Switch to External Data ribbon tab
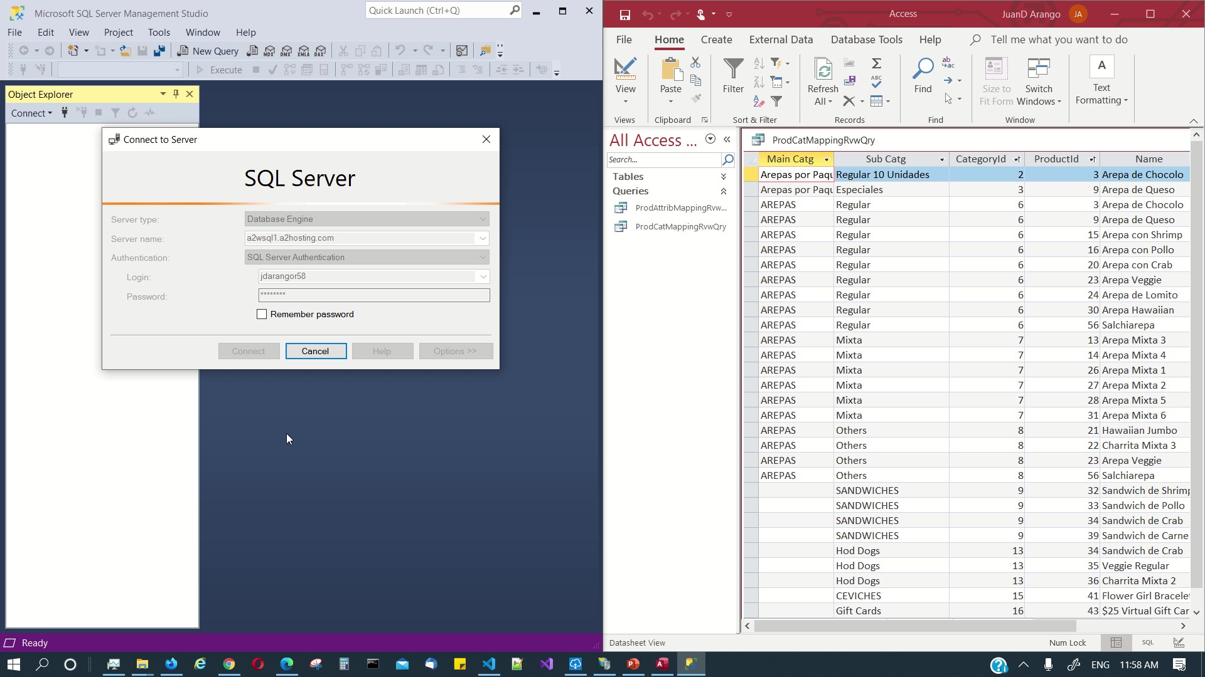1205x677 pixels. point(781,39)
